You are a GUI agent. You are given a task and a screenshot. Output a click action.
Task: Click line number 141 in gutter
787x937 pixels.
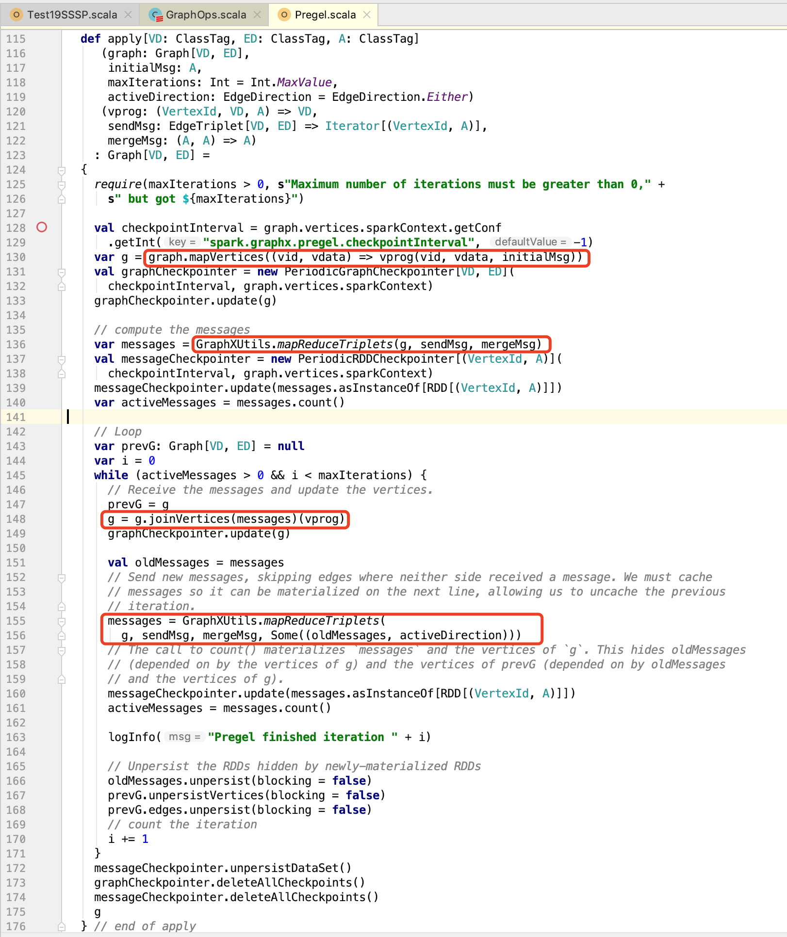coord(16,417)
